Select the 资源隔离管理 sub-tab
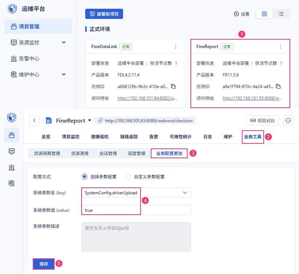Image resolution: width=299 pixels, height=274 pixels. [x=47, y=154]
